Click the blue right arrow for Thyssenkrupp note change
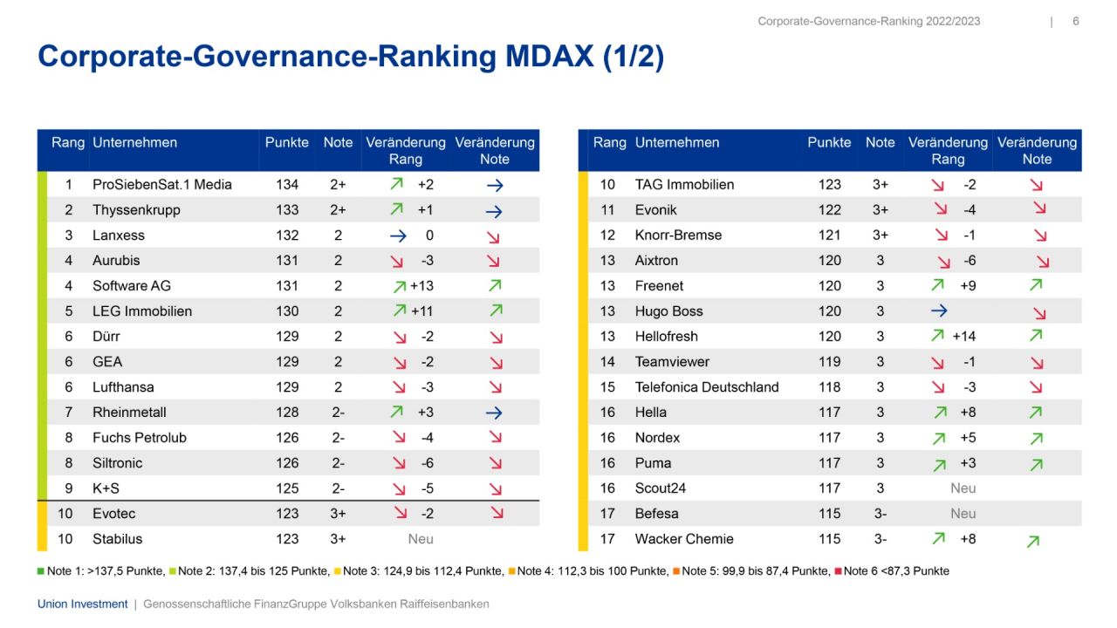 tap(495, 209)
